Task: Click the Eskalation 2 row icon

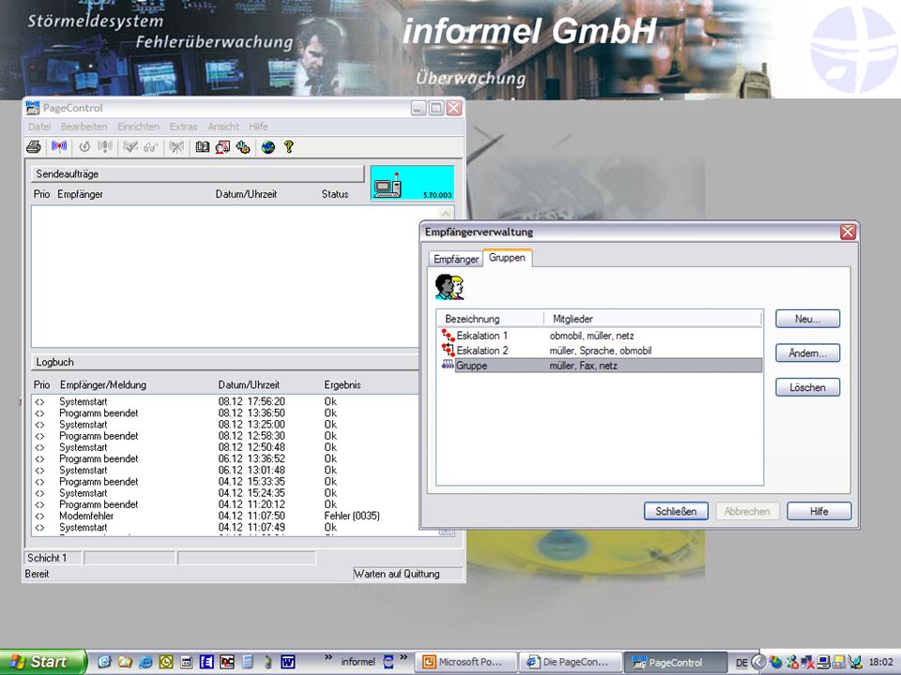Action: click(x=448, y=350)
